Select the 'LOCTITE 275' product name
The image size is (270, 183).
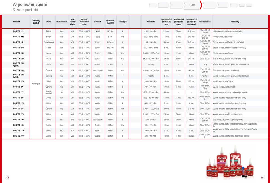[19, 98]
